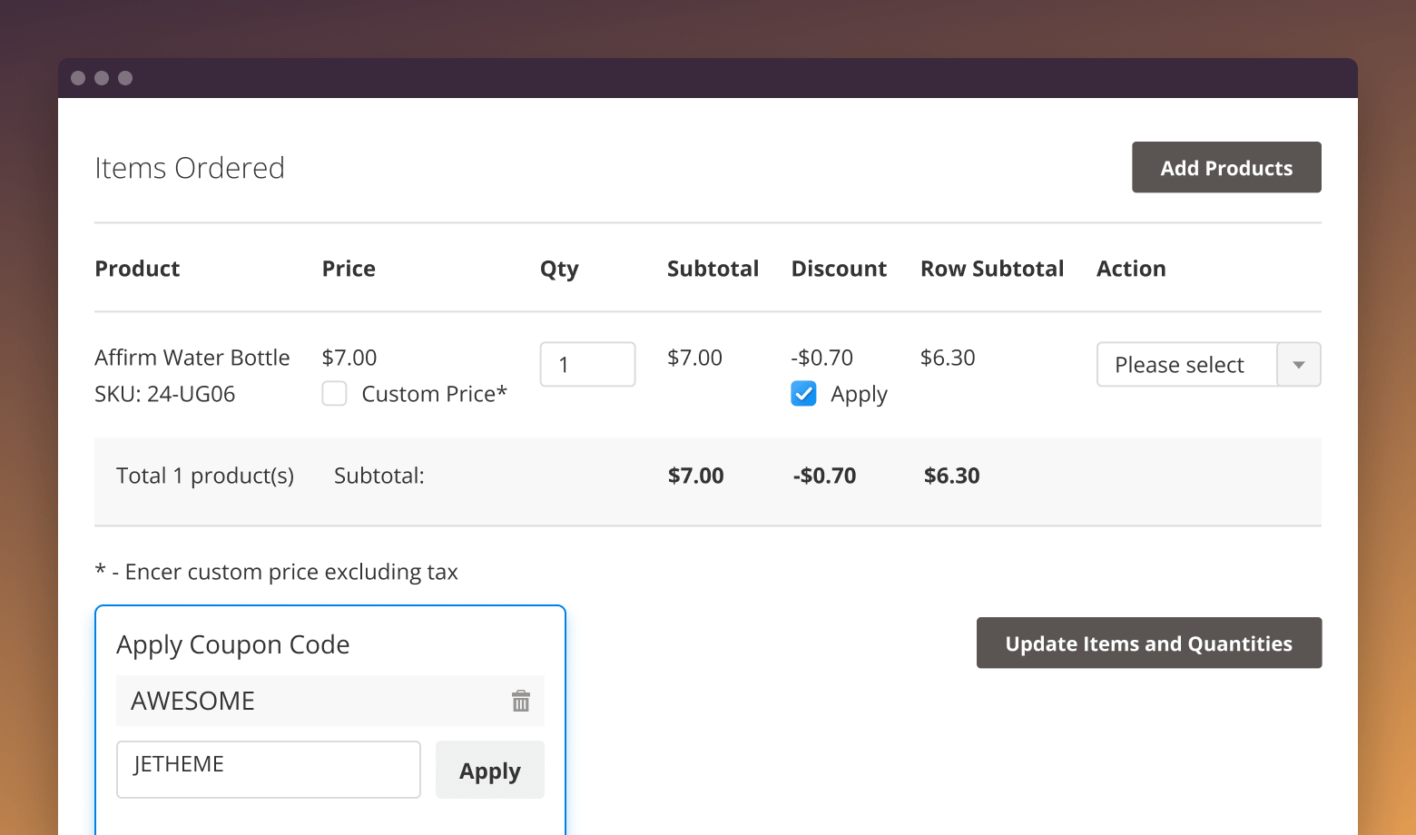Click the trash icon to remove AWESOME coupon
The image size is (1416, 835).
tap(520, 701)
